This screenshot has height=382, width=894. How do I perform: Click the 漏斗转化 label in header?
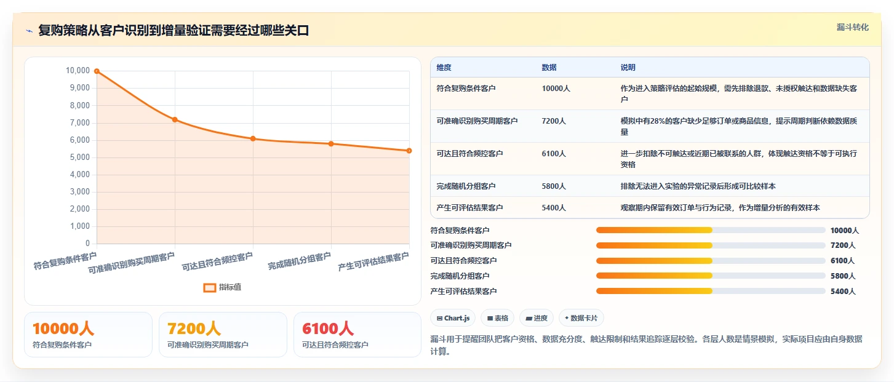click(853, 27)
